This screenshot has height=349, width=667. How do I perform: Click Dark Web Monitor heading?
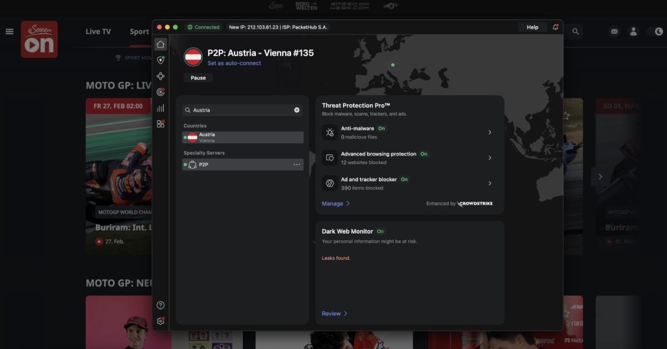point(347,232)
